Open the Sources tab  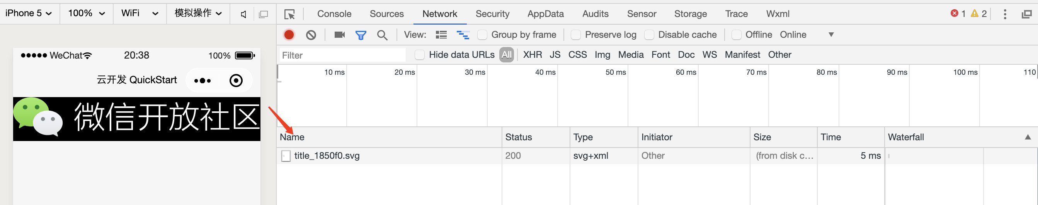tap(386, 14)
